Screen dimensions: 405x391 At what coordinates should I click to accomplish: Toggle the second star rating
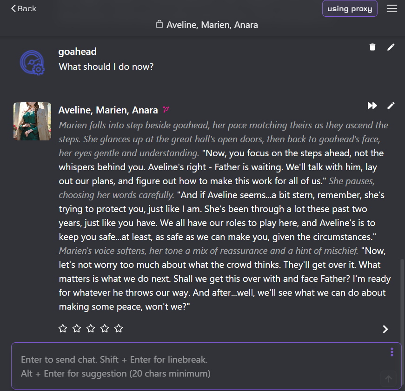pyautogui.click(x=77, y=328)
